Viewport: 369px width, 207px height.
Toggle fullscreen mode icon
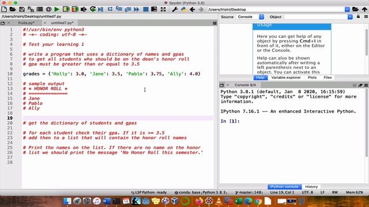tap(163, 9)
